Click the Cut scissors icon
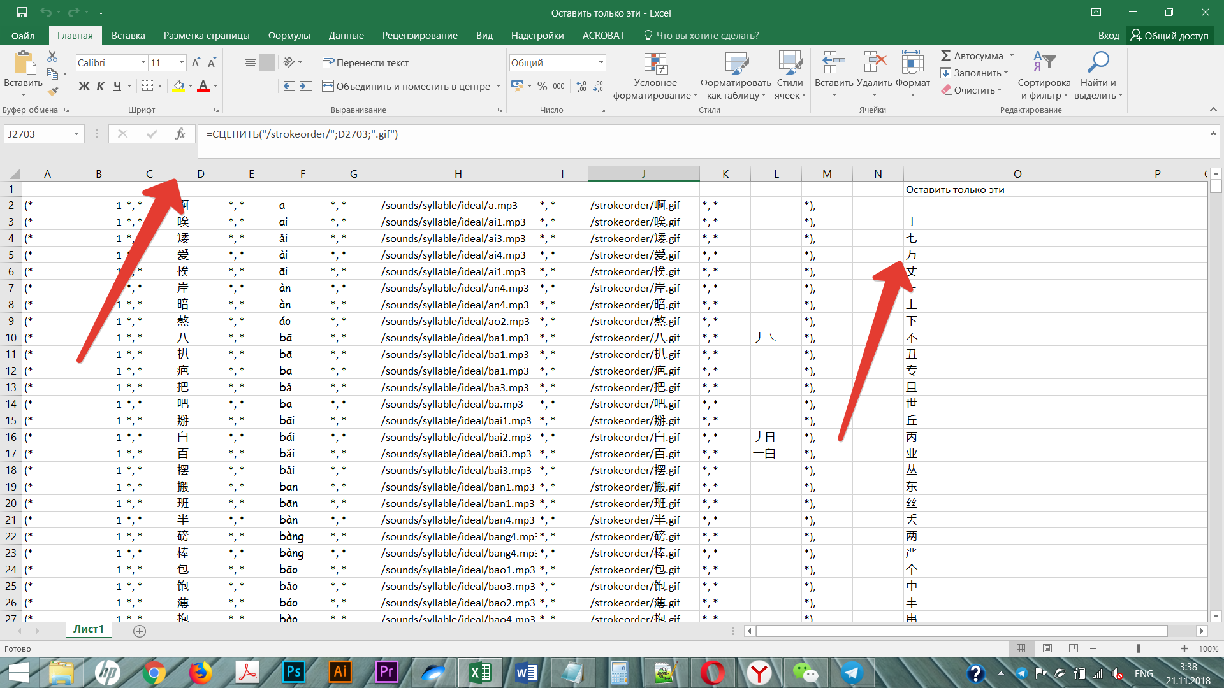The image size is (1224, 688). coord(52,56)
